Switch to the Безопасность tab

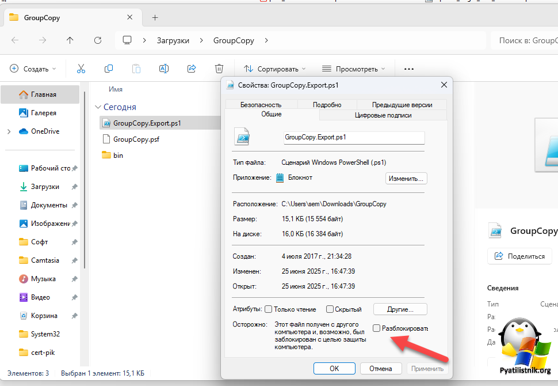[x=261, y=105]
